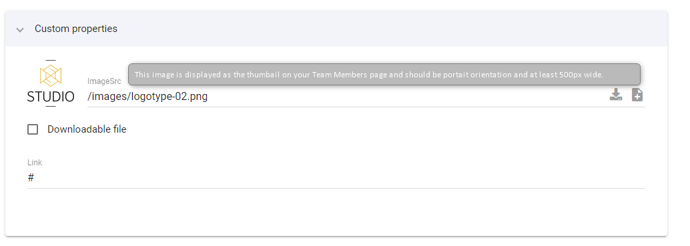Click the # character in Link

tap(31, 178)
